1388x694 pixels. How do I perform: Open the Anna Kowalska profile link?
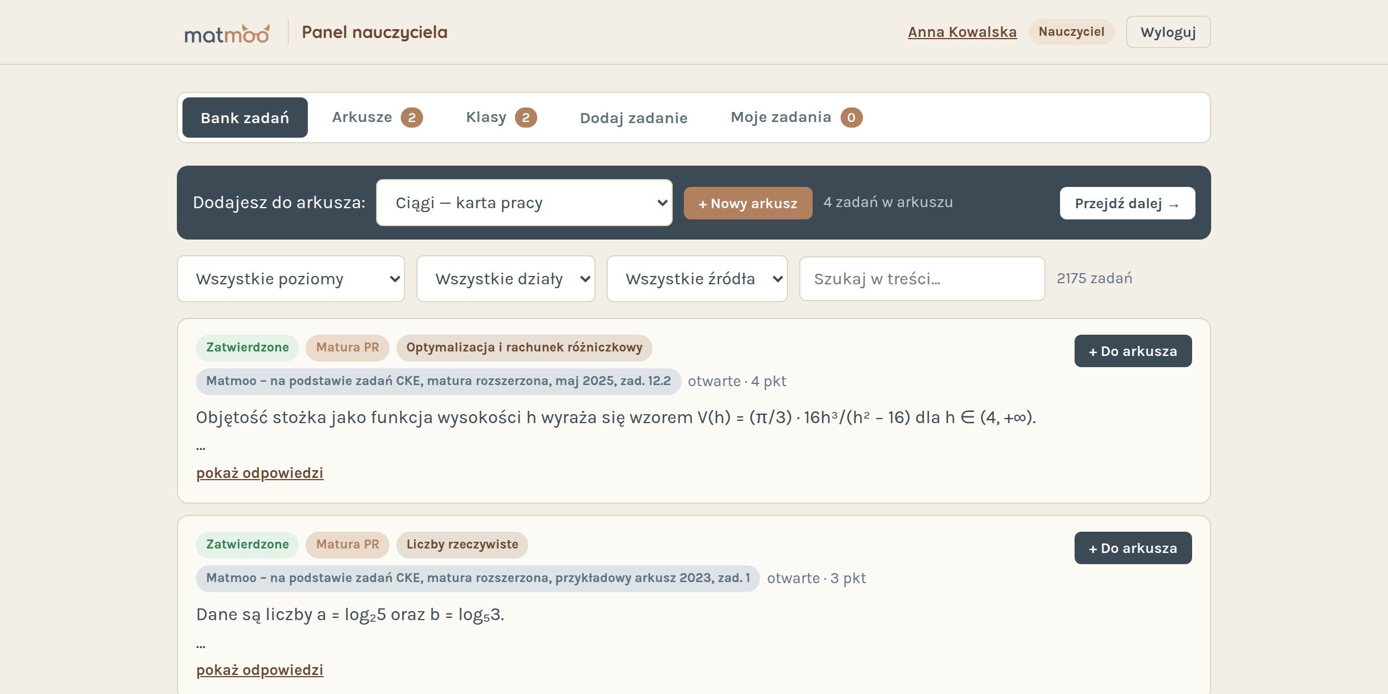click(962, 32)
